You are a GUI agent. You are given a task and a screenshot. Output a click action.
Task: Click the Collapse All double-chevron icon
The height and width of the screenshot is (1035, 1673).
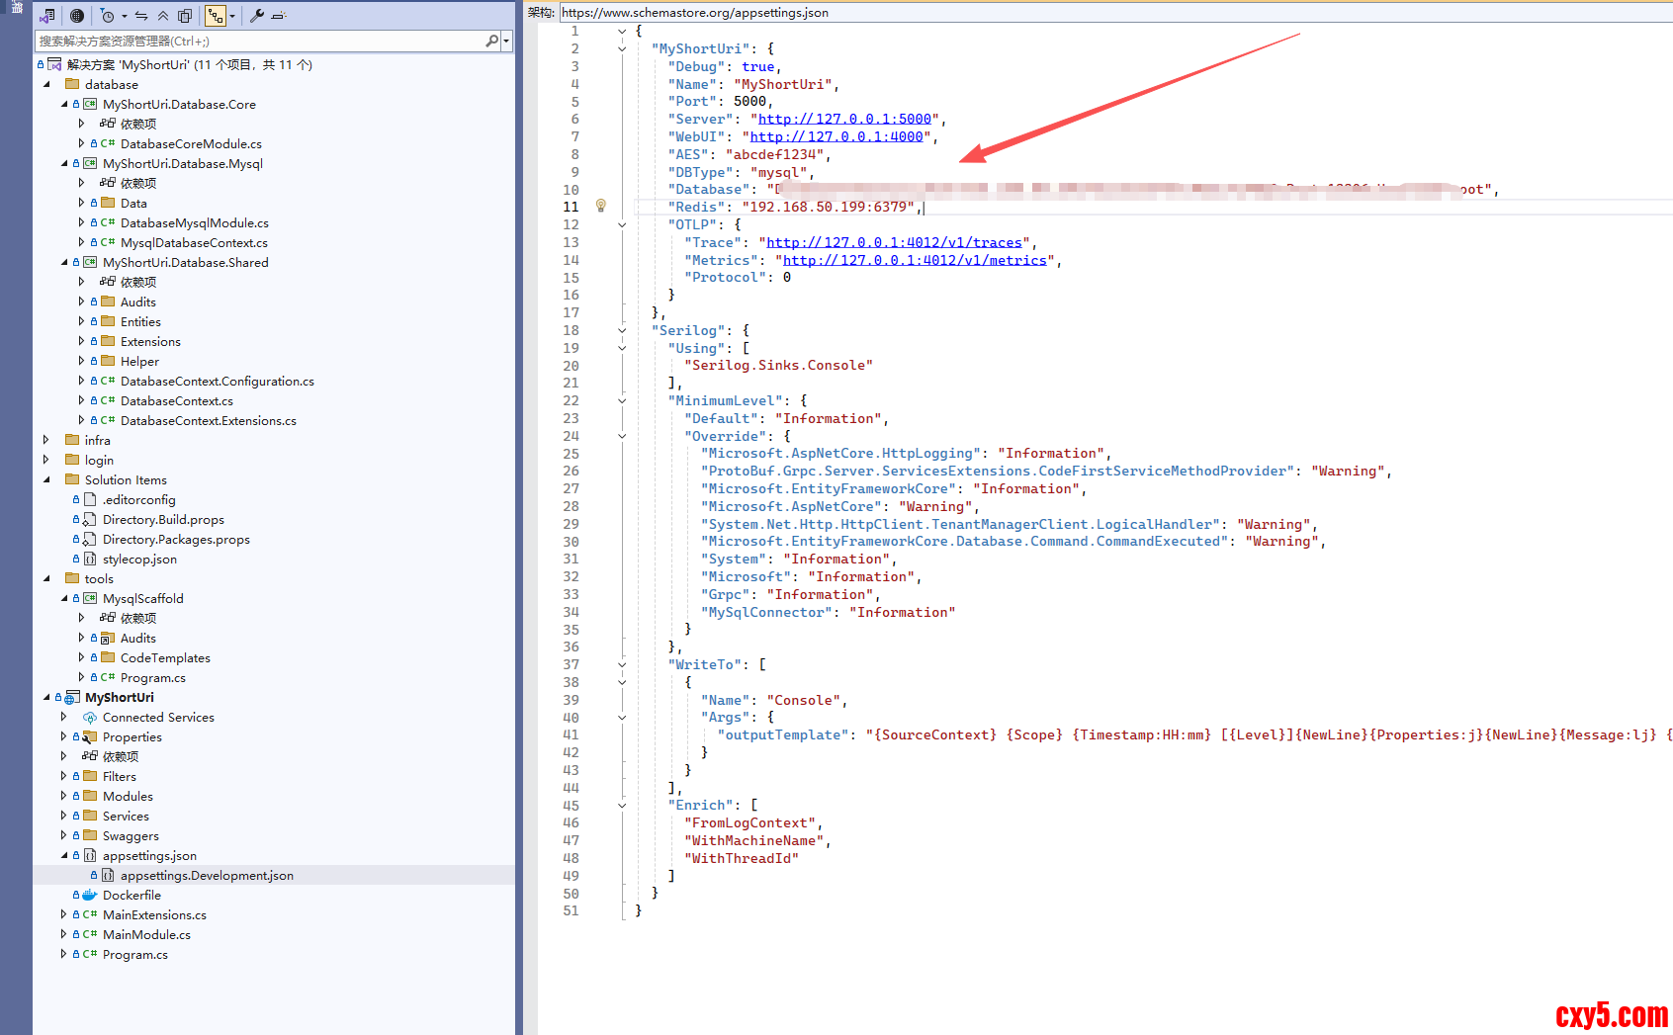[163, 16]
